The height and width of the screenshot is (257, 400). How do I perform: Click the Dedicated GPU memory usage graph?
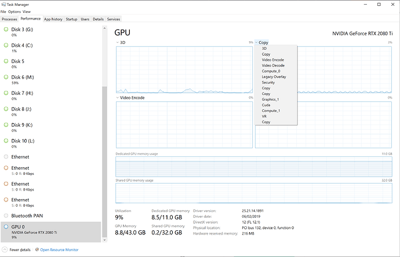coord(254,167)
